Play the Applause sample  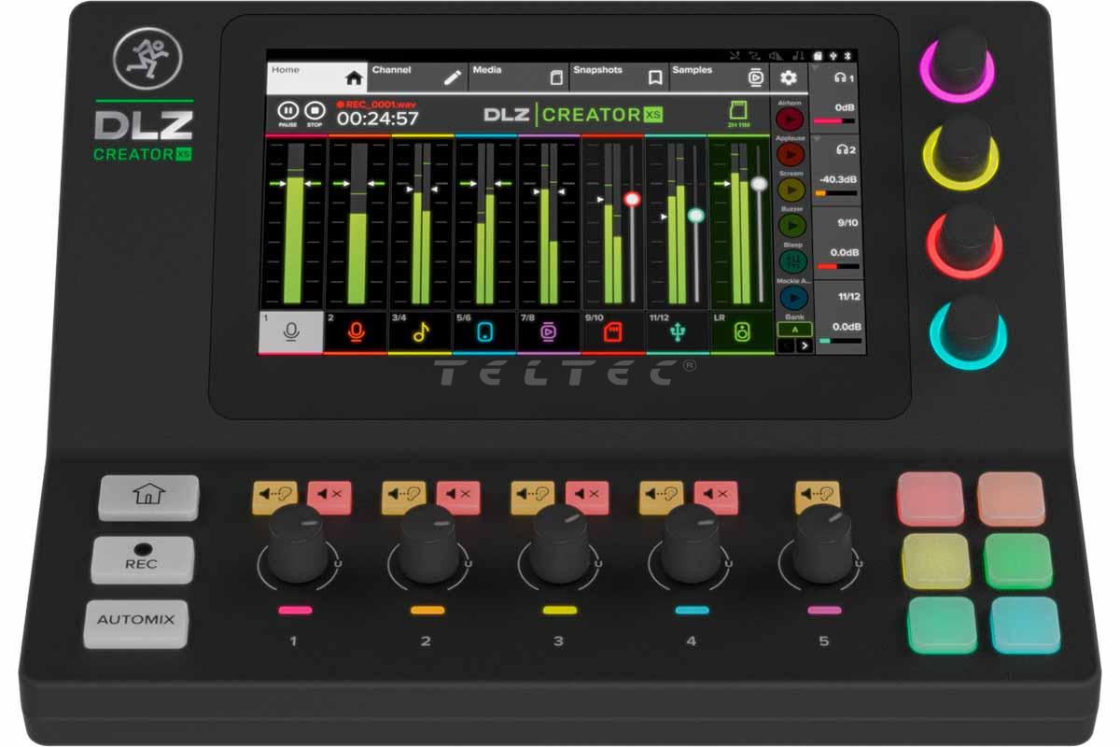(x=791, y=154)
